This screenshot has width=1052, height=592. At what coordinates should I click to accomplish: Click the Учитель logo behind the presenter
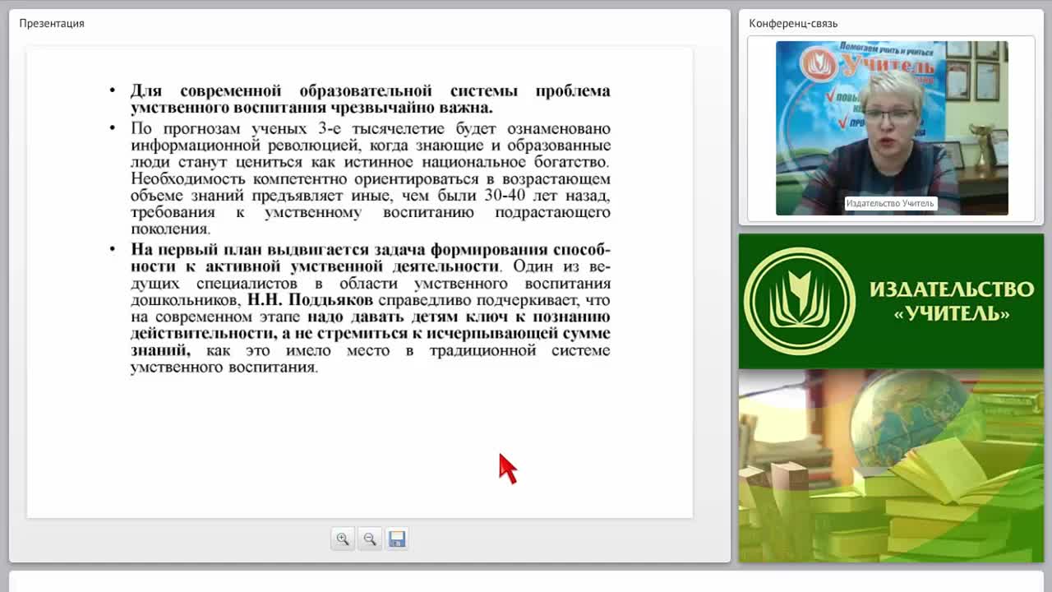863,64
